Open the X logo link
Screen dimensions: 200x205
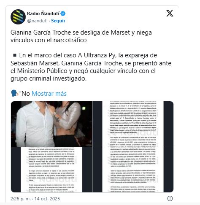170,13
